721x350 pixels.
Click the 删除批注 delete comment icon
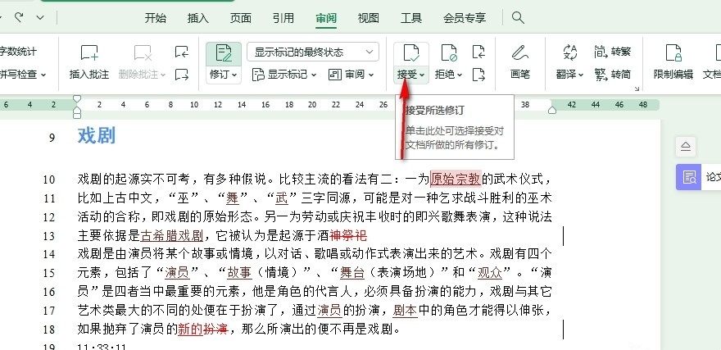tap(143, 53)
